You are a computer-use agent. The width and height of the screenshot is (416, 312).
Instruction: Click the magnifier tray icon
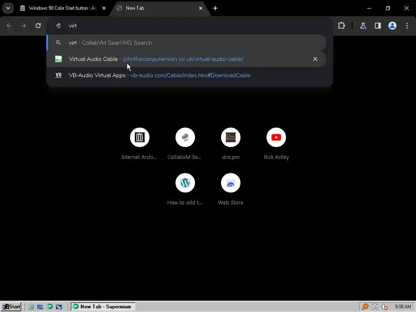(x=365, y=307)
